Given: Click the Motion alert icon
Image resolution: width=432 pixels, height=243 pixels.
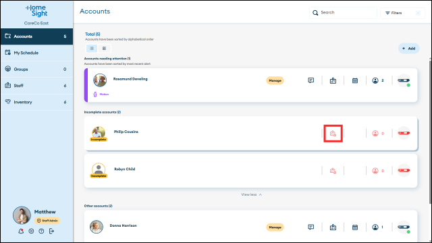Looking at the screenshot, I should point(95,94).
